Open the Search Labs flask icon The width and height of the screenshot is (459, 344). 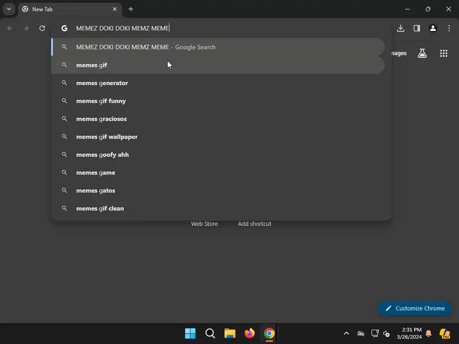pyautogui.click(x=422, y=53)
